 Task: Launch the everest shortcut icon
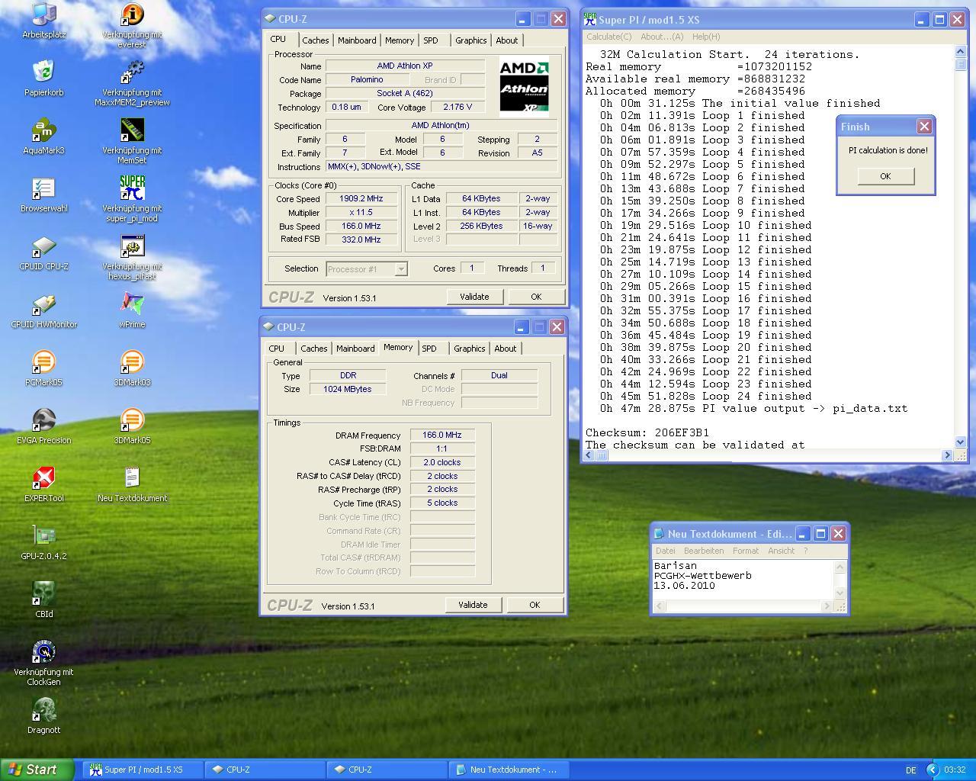point(133,25)
